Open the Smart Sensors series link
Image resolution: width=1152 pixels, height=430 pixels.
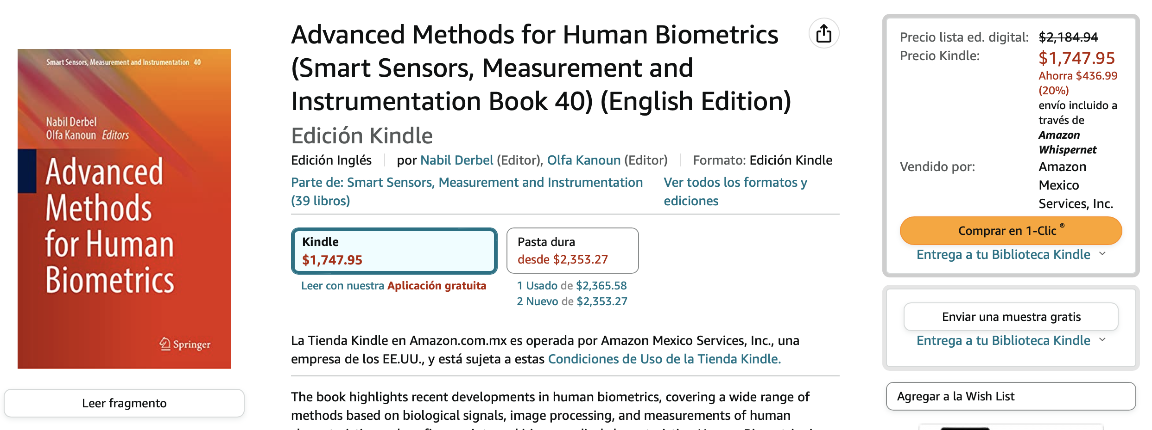[466, 183]
